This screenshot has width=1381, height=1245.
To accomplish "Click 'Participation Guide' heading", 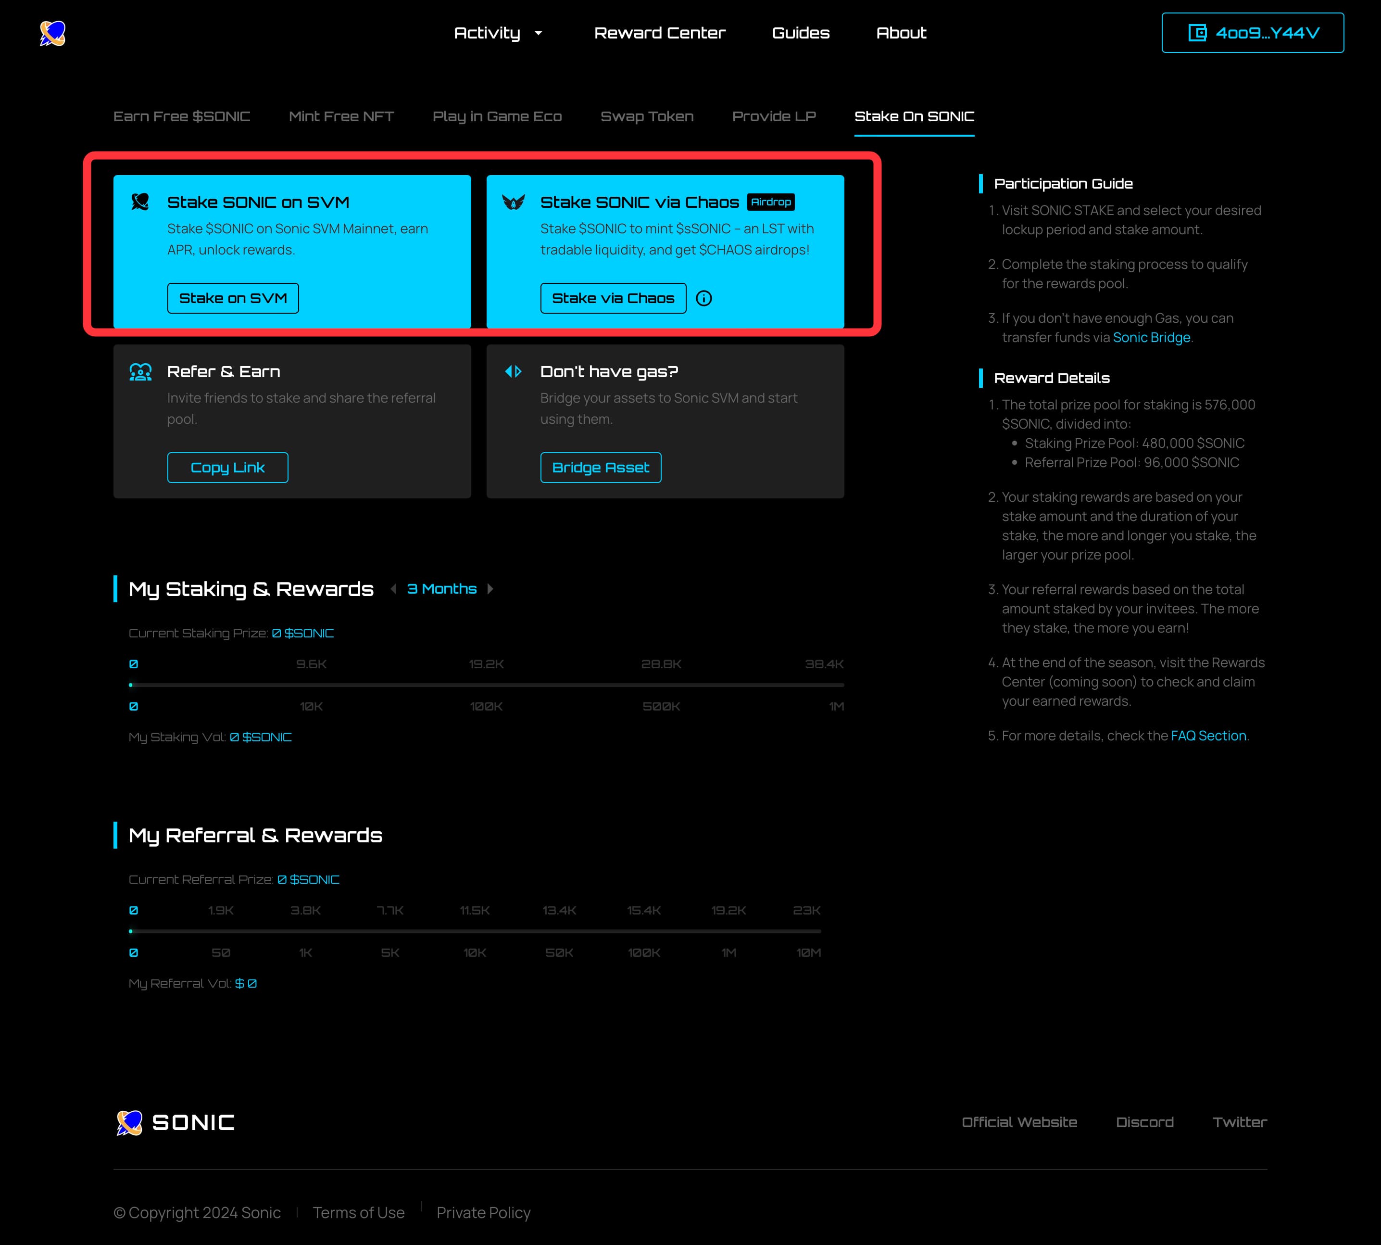I will (x=1063, y=183).
